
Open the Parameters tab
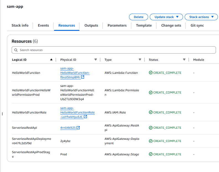pos(117,26)
